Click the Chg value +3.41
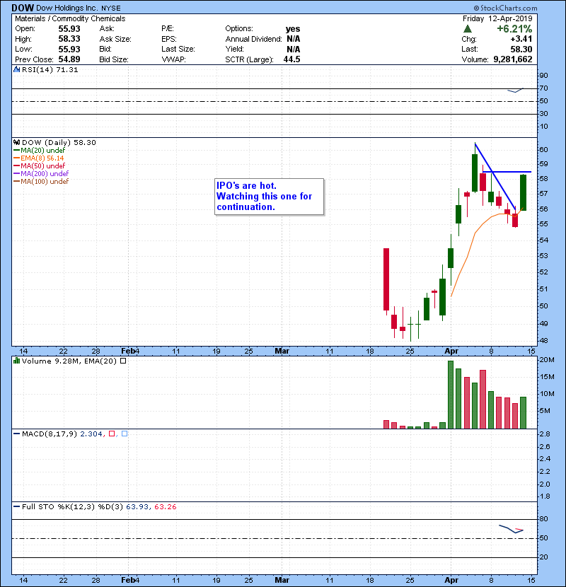 click(x=521, y=39)
